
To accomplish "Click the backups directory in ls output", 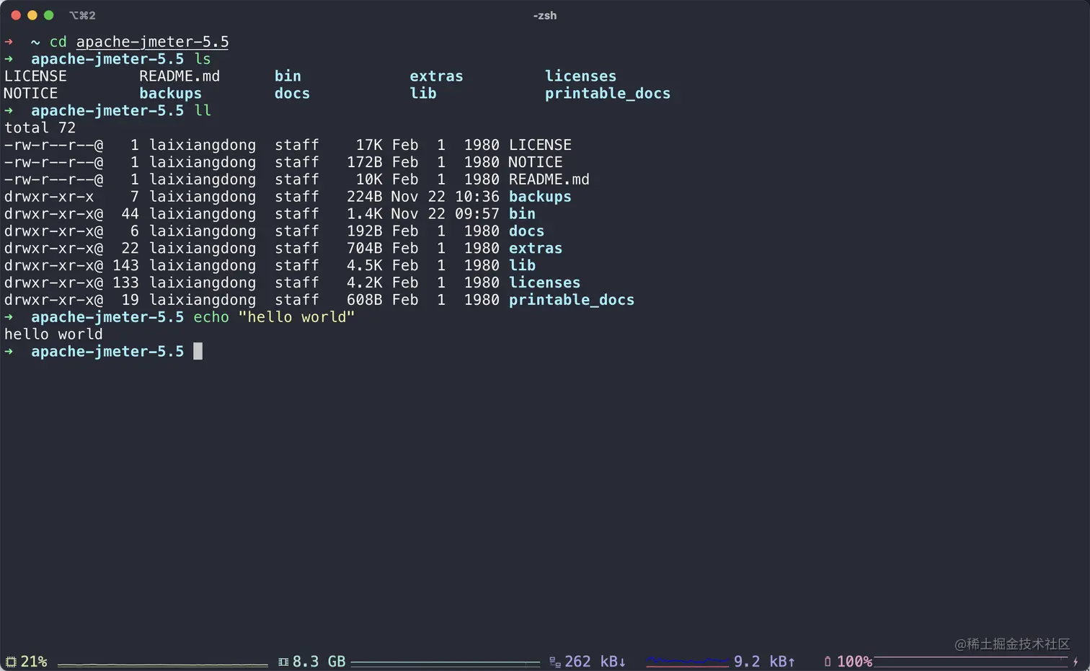I will click(x=171, y=94).
